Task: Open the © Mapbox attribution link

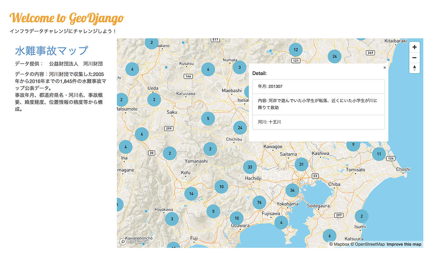Action: tap(339, 244)
